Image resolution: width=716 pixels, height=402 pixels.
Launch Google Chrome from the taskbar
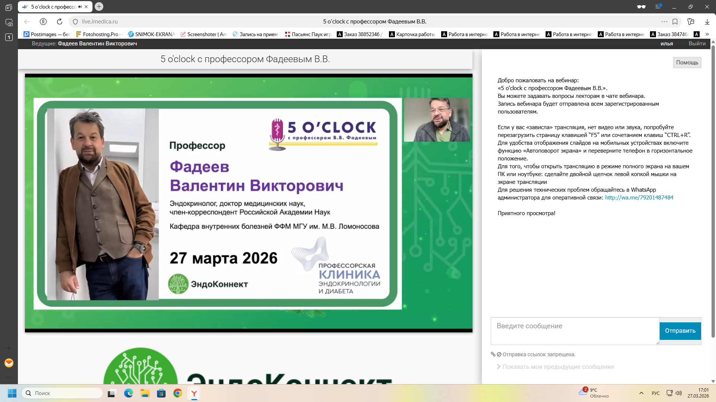178,393
